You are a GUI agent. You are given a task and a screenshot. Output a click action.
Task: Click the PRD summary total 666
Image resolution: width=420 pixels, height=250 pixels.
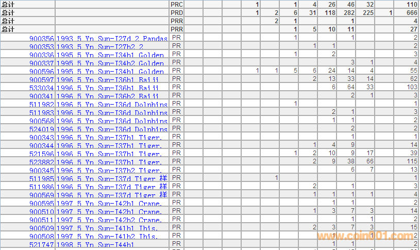point(411,12)
